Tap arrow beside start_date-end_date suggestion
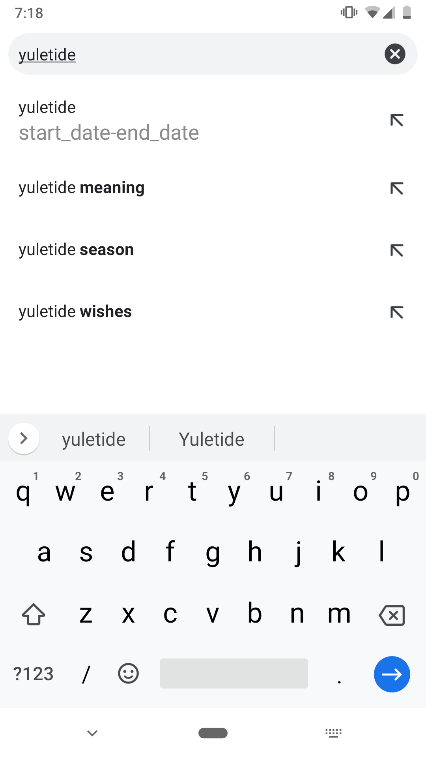 click(x=397, y=120)
